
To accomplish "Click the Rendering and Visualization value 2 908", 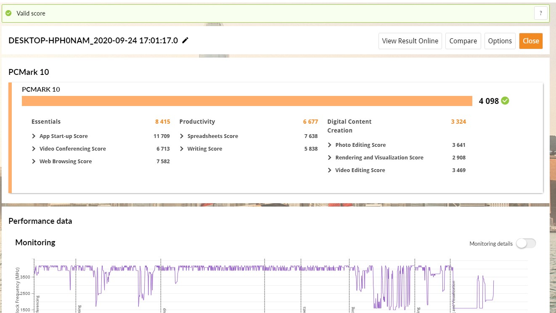I will pos(459,157).
